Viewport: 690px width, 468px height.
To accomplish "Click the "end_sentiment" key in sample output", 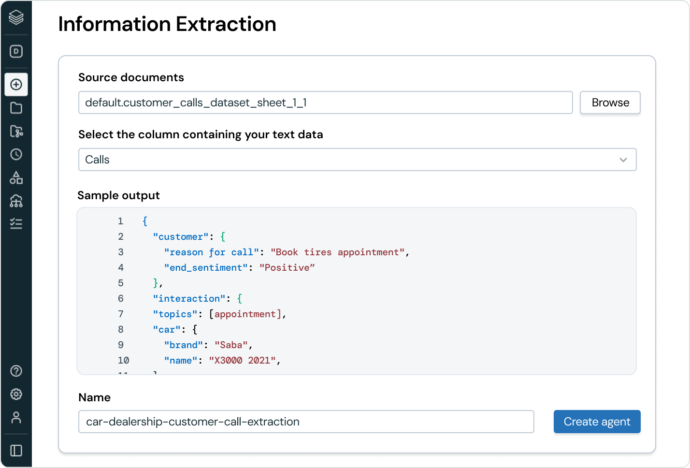I will (x=206, y=268).
